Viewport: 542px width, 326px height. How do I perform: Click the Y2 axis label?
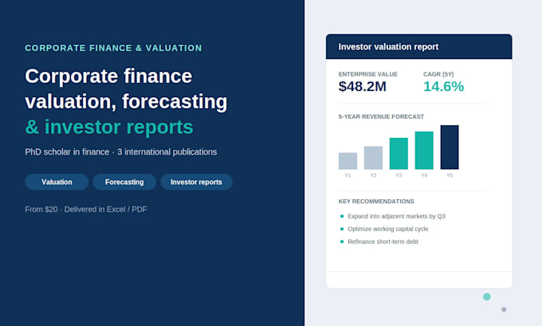point(373,175)
